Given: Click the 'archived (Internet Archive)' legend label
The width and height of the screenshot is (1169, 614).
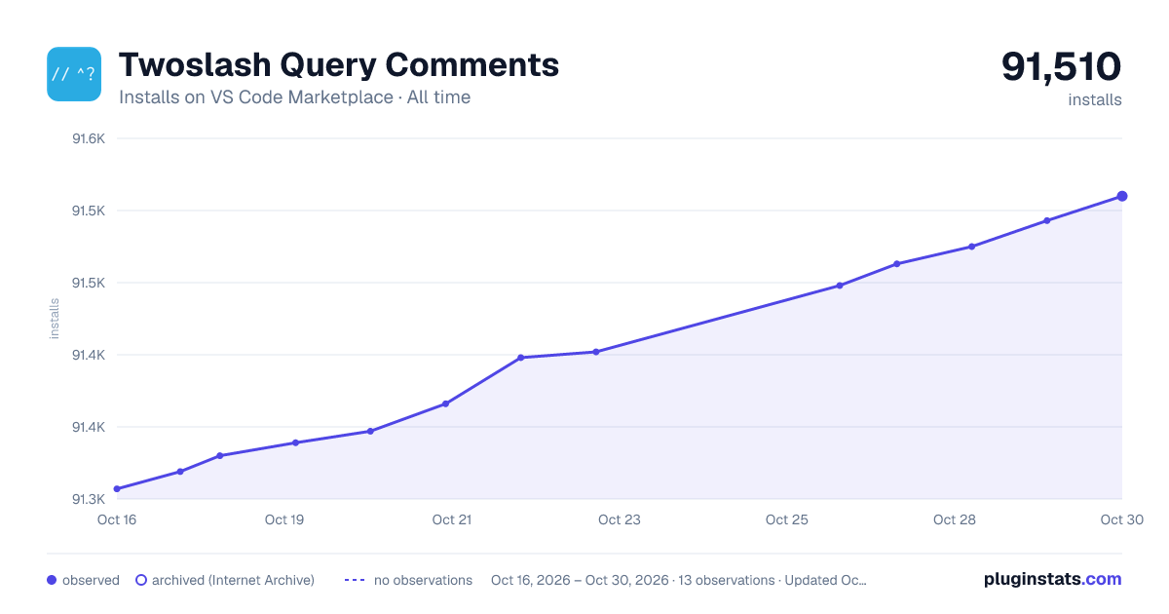Looking at the screenshot, I should (234, 580).
